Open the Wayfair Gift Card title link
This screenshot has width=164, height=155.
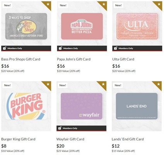70,139
